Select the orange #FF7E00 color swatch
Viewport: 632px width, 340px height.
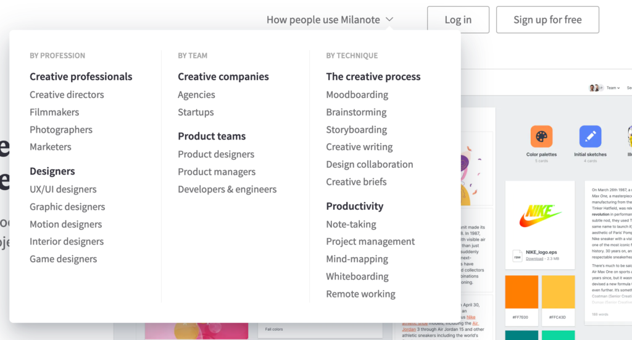pyautogui.click(x=522, y=292)
